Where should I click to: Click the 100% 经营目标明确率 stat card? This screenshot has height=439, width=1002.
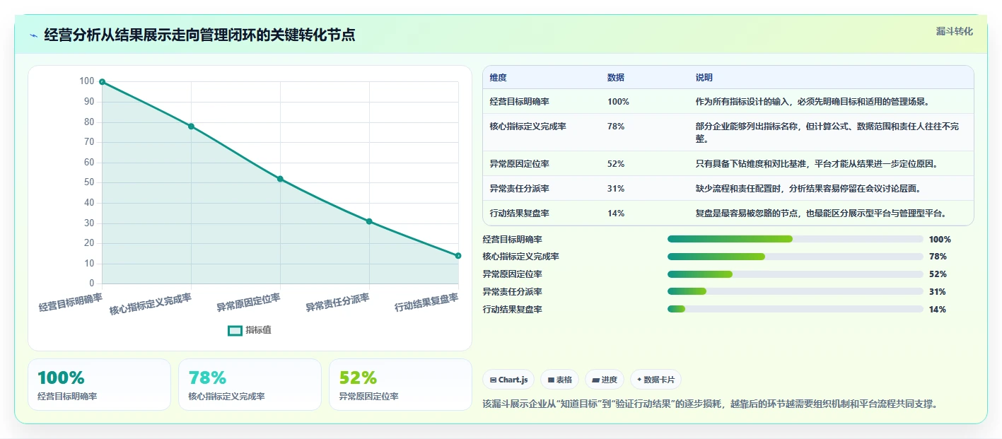pyautogui.click(x=100, y=385)
